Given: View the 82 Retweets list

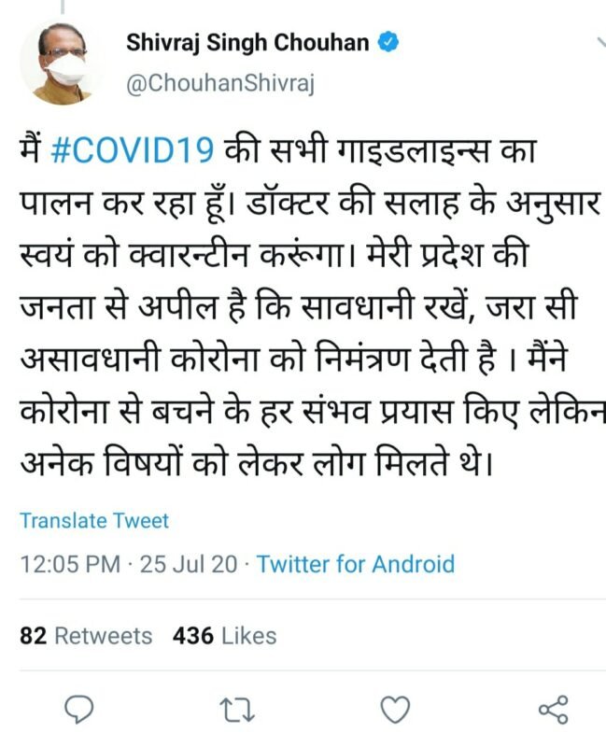Looking at the screenshot, I should pos(86,636).
